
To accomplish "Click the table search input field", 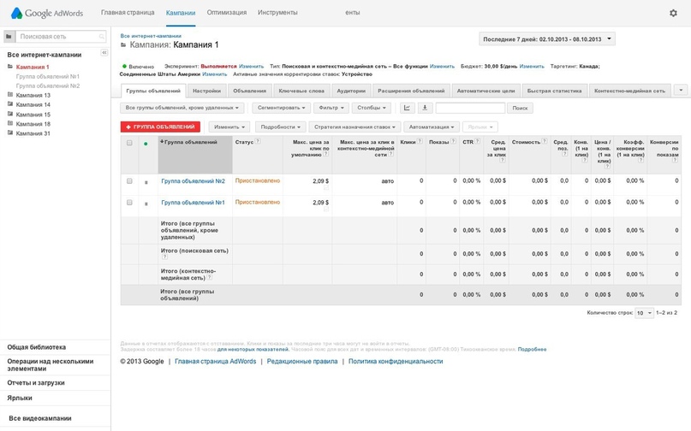I will tap(470, 108).
